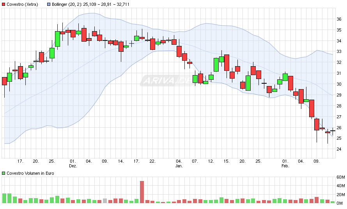Click the volume axis label 60M

click(x=341, y=177)
